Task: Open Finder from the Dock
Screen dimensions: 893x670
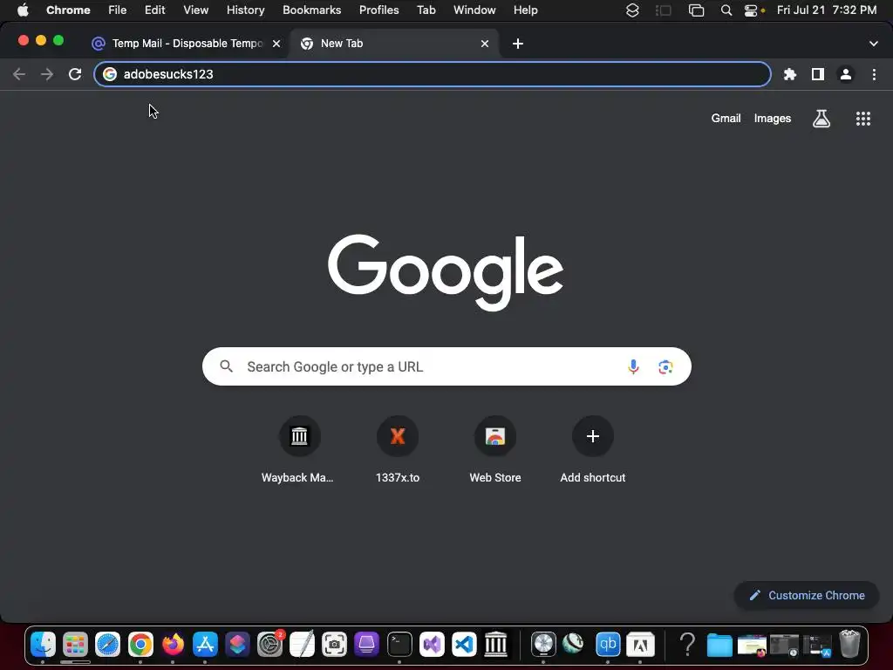Action: 43,645
